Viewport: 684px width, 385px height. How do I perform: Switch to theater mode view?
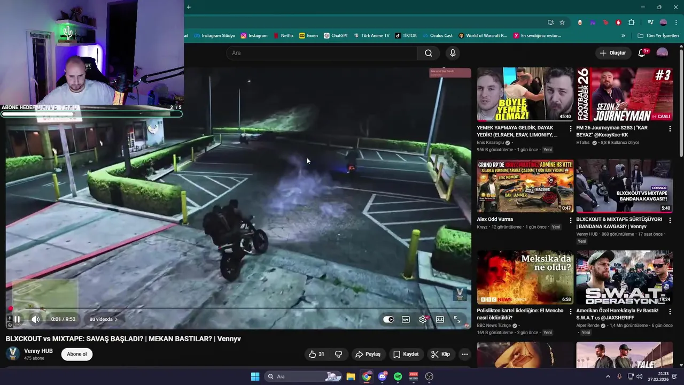click(x=440, y=319)
